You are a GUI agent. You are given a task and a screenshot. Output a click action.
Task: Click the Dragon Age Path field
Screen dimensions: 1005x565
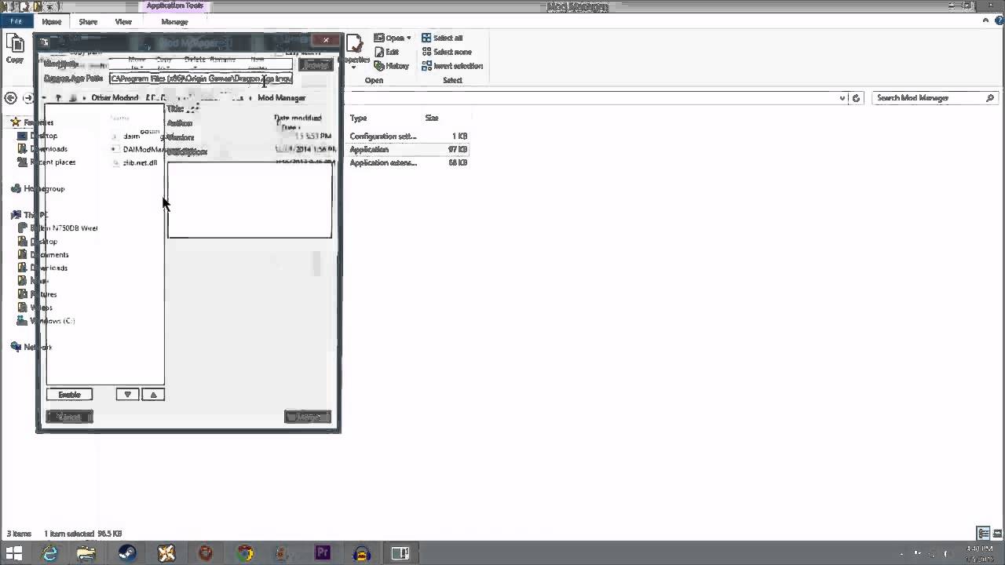[x=201, y=78]
